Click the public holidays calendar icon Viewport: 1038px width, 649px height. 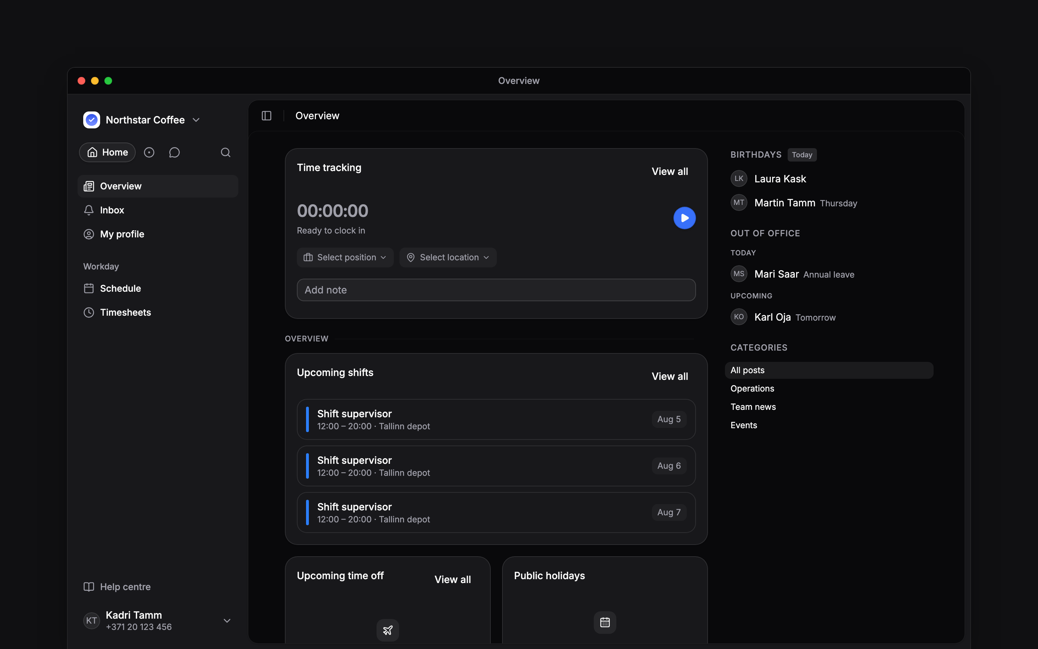click(605, 623)
